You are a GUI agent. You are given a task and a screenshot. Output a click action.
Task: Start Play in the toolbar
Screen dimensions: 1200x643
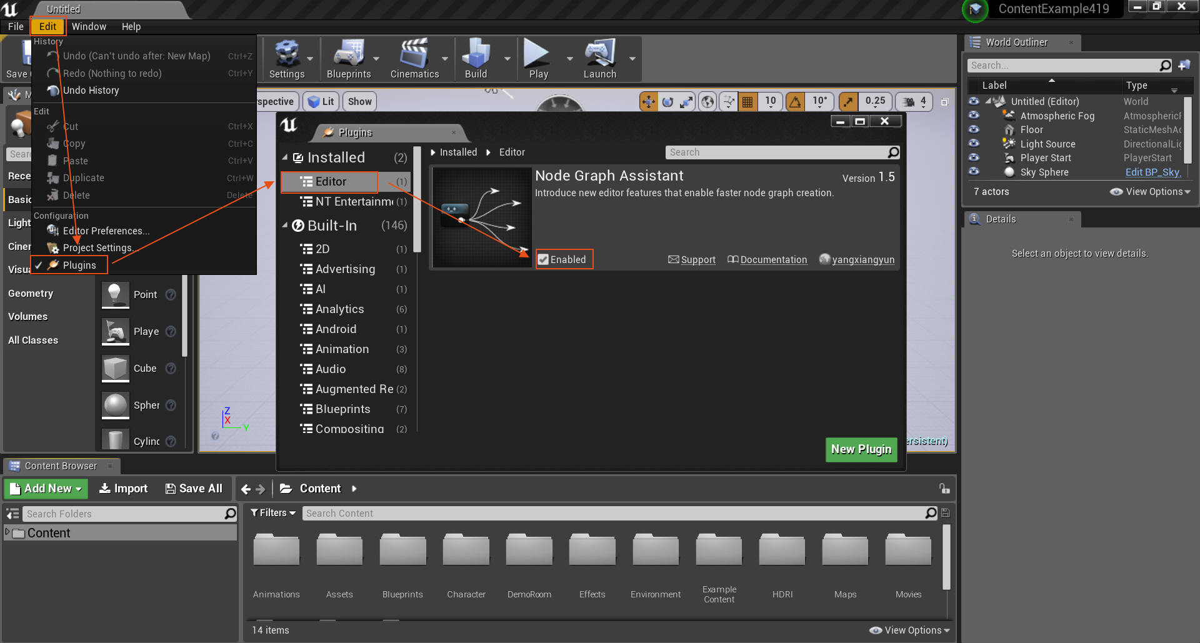538,59
